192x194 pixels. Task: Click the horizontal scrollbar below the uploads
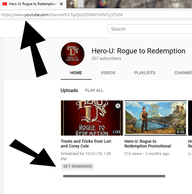click(x=114, y=176)
